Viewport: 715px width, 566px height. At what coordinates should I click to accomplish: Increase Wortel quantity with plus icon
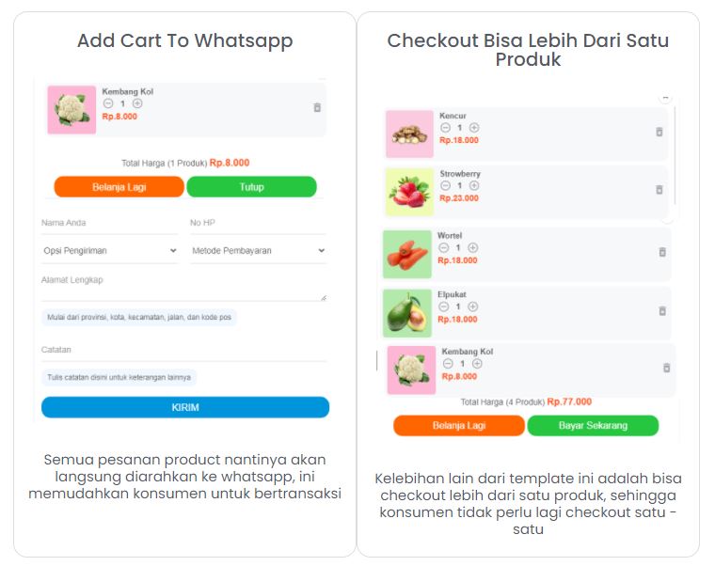pos(473,247)
